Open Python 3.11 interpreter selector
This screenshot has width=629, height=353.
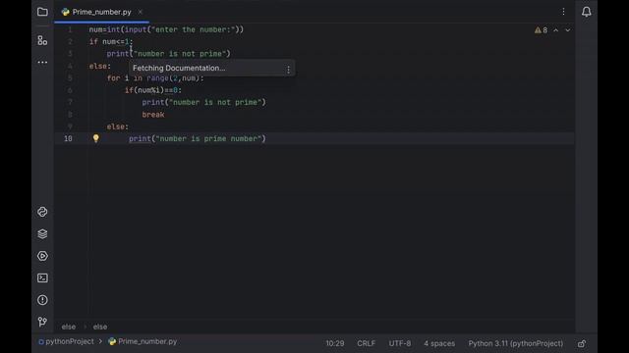(x=515, y=343)
